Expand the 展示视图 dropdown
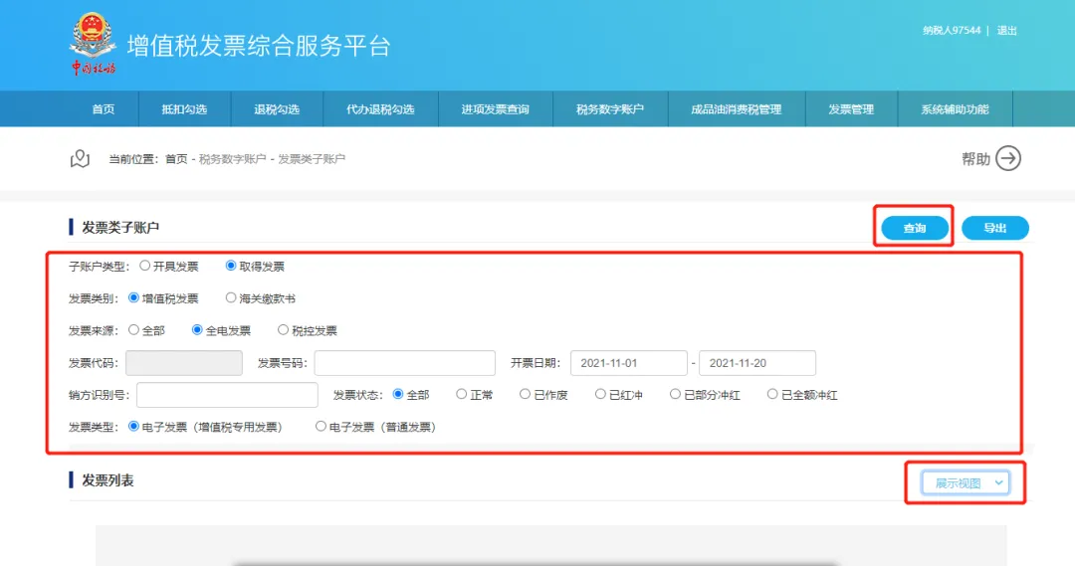The height and width of the screenshot is (566, 1075). (966, 483)
